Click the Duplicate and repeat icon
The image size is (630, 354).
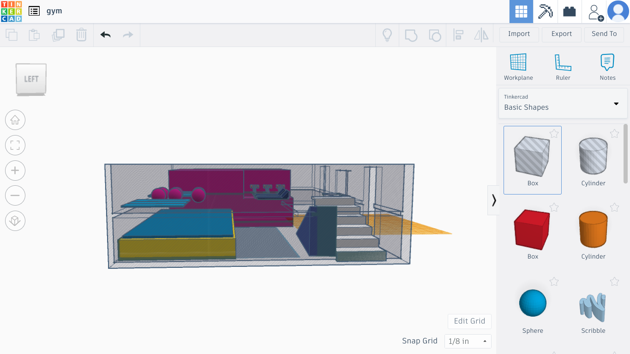pyautogui.click(x=58, y=35)
